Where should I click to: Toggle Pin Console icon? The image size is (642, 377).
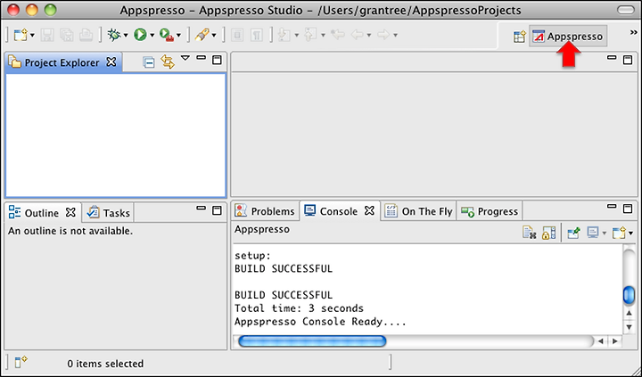pos(573,233)
